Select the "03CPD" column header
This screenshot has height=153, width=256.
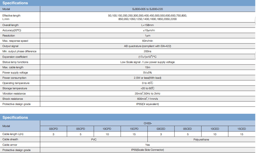(x=53, y=129)
